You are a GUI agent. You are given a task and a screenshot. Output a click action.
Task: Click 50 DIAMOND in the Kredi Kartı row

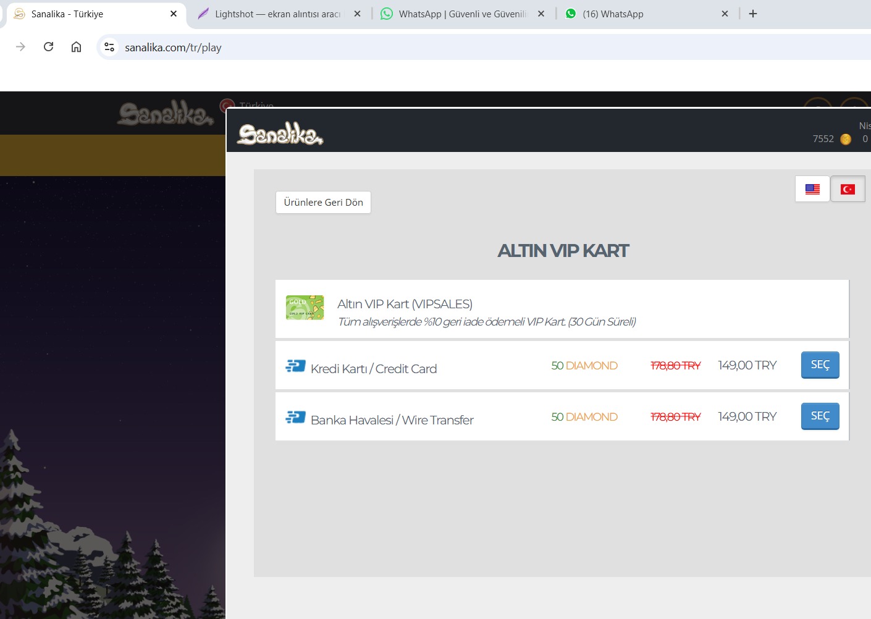584,366
